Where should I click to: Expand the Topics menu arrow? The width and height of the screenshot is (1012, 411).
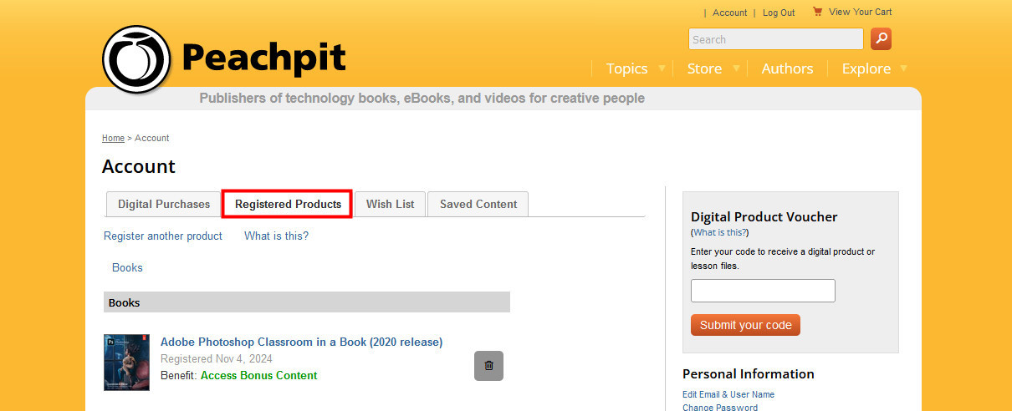pyautogui.click(x=662, y=68)
